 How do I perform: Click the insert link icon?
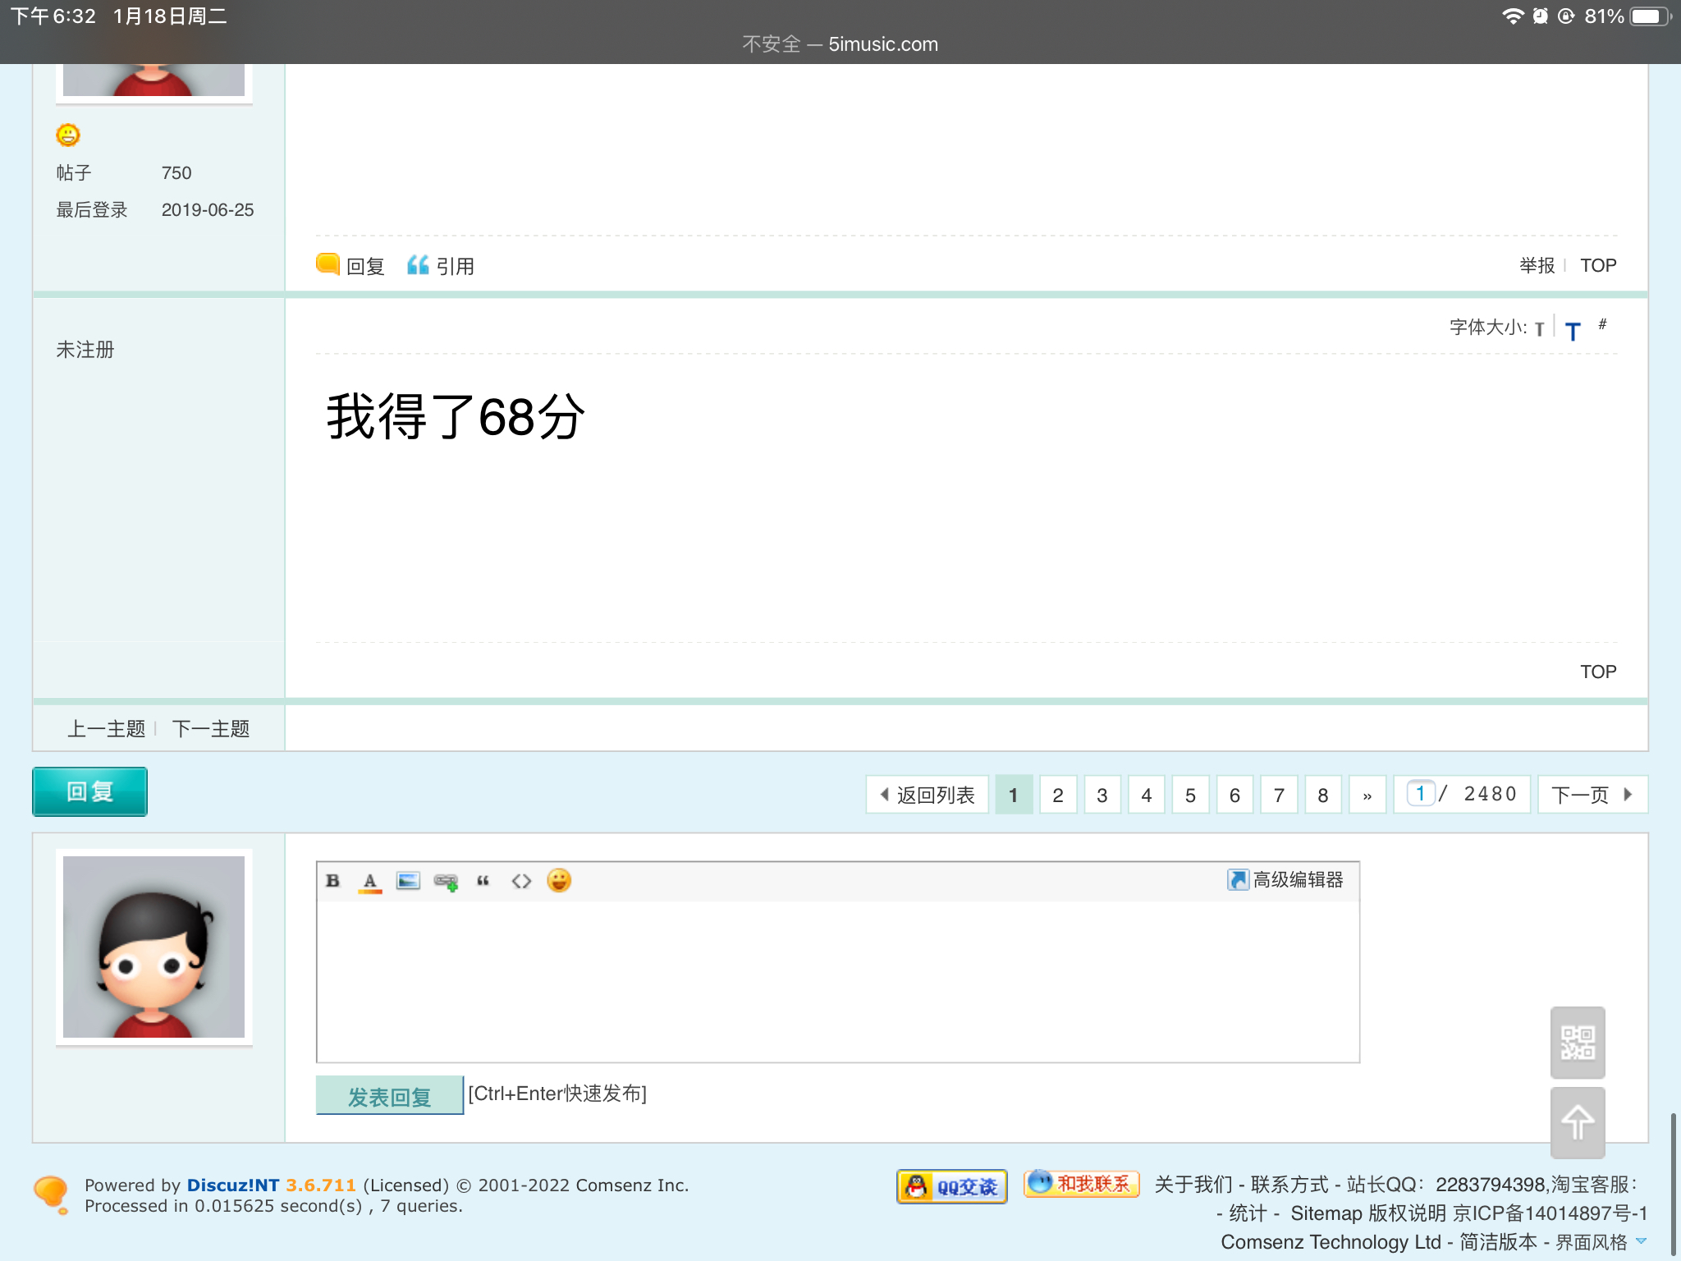coord(446,882)
